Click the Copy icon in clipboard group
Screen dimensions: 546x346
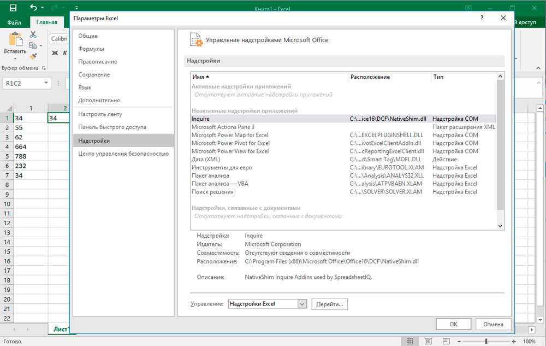tap(33, 46)
